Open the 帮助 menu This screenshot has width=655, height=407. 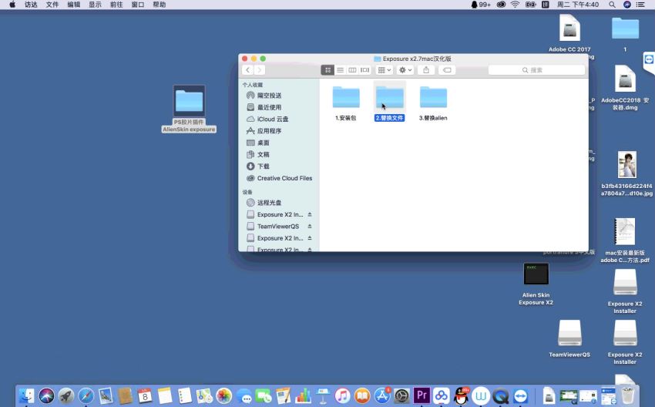160,5
